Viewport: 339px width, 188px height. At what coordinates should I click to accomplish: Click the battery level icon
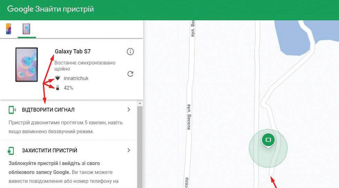pyautogui.click(x=58, y=88)
